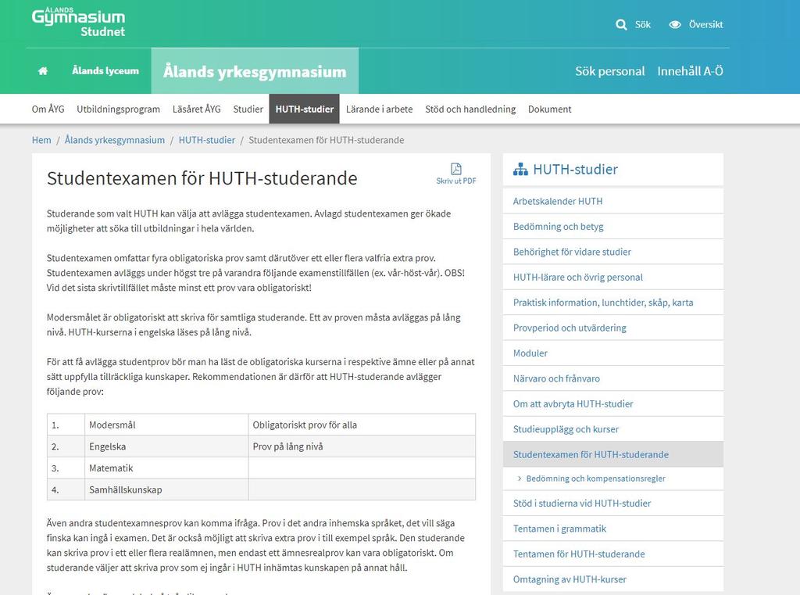Open the Om ÅYG menu
This screenshot has width=800, height=595.
tap(48, 109)
